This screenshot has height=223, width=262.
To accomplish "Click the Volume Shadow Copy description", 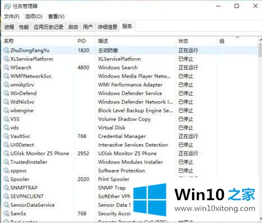I will [x=124, y=119].
